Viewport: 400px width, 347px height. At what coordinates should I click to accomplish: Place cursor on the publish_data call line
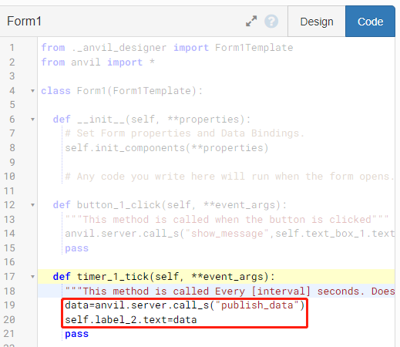[x=185, y=305]
